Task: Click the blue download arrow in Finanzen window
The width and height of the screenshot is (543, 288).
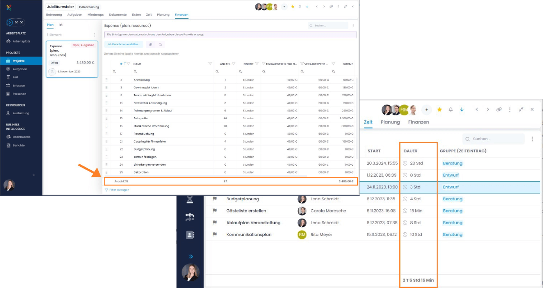Action: (307, 7)
